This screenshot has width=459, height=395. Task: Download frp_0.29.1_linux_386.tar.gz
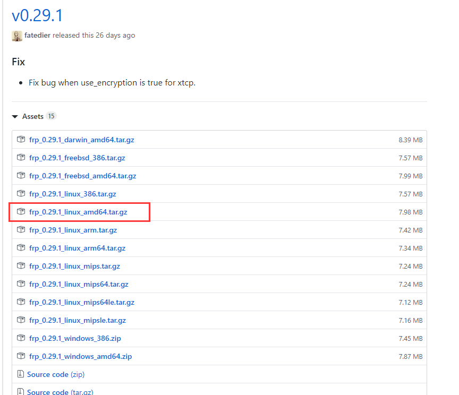73,194
